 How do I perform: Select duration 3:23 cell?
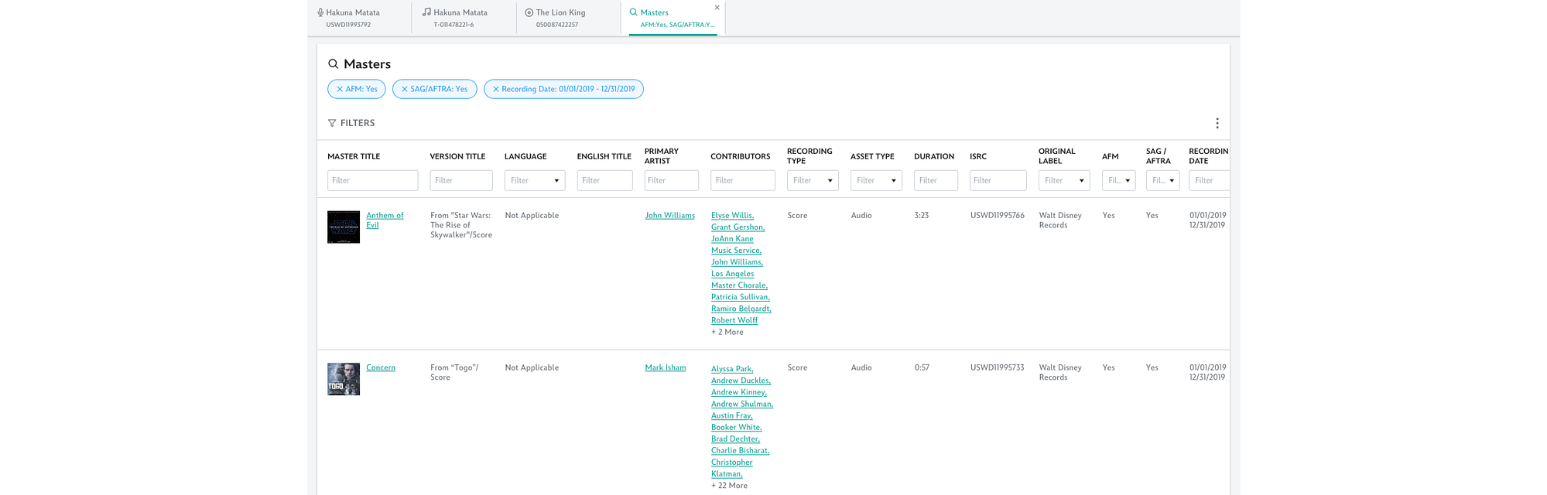922,216
